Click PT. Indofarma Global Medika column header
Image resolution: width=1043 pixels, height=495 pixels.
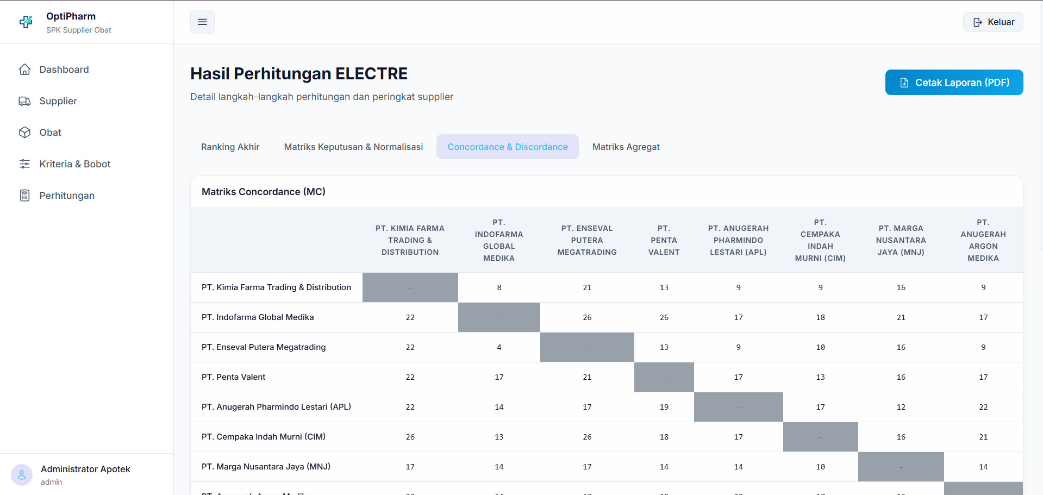(498, 240)
